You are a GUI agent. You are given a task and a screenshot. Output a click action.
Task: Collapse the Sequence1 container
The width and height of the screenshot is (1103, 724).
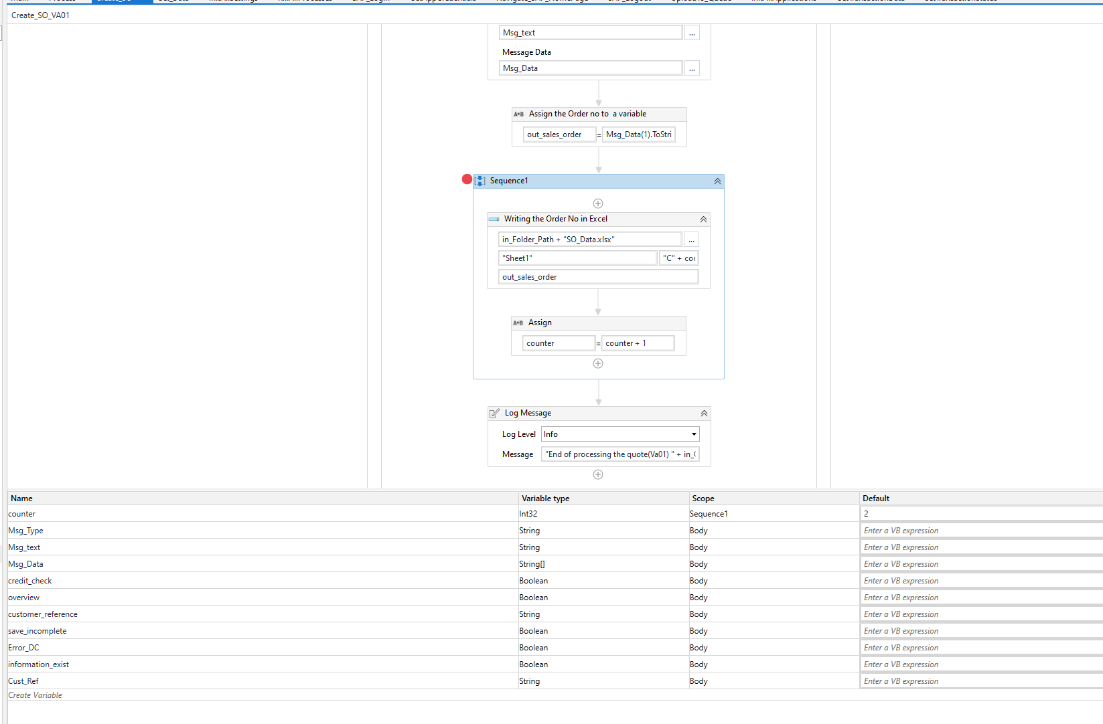point(717,181)
